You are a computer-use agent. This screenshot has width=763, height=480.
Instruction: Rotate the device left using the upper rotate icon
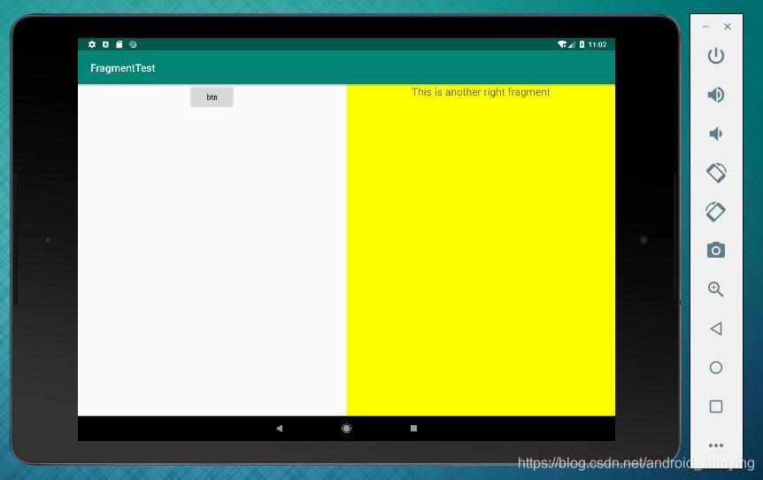click(x=716, y=173)
